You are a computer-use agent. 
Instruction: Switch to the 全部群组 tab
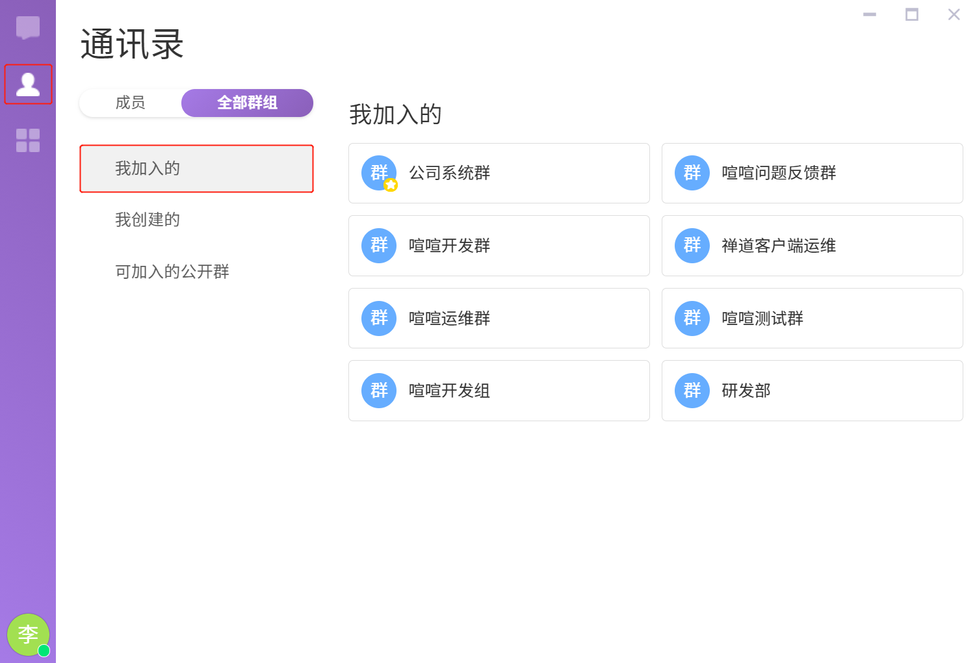click(x=247, y=103)
